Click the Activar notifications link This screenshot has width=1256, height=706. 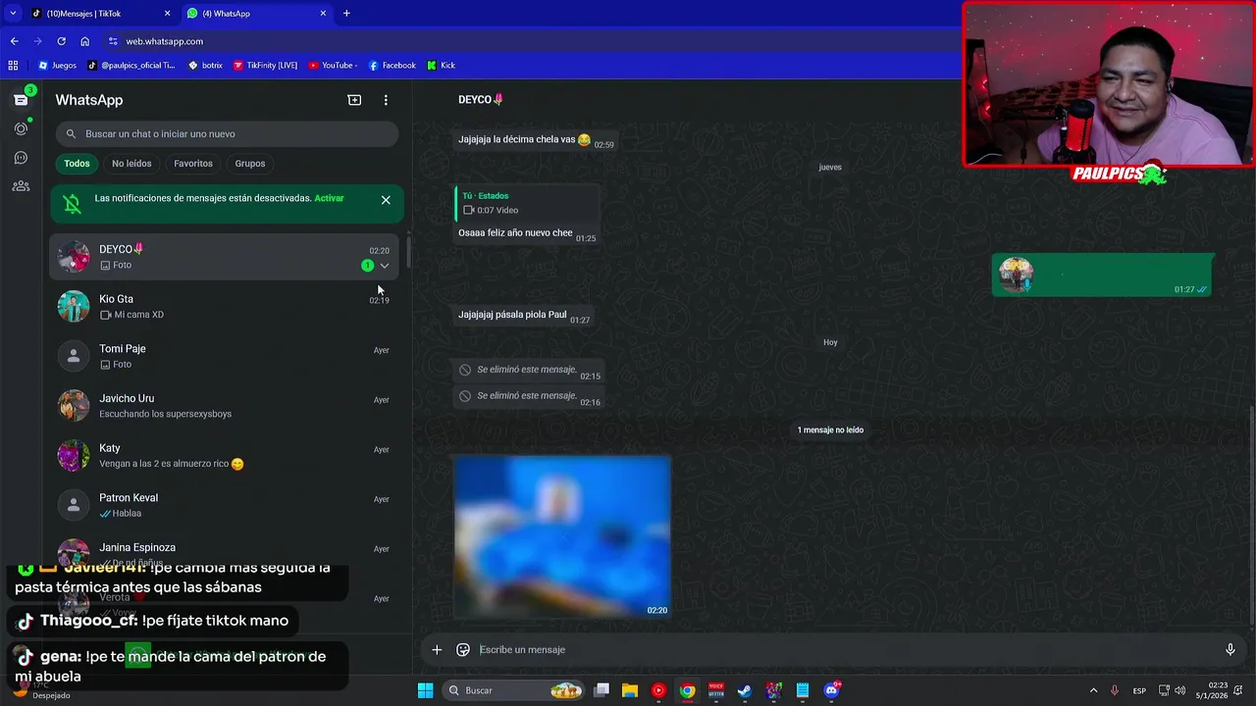pos(329,198)
